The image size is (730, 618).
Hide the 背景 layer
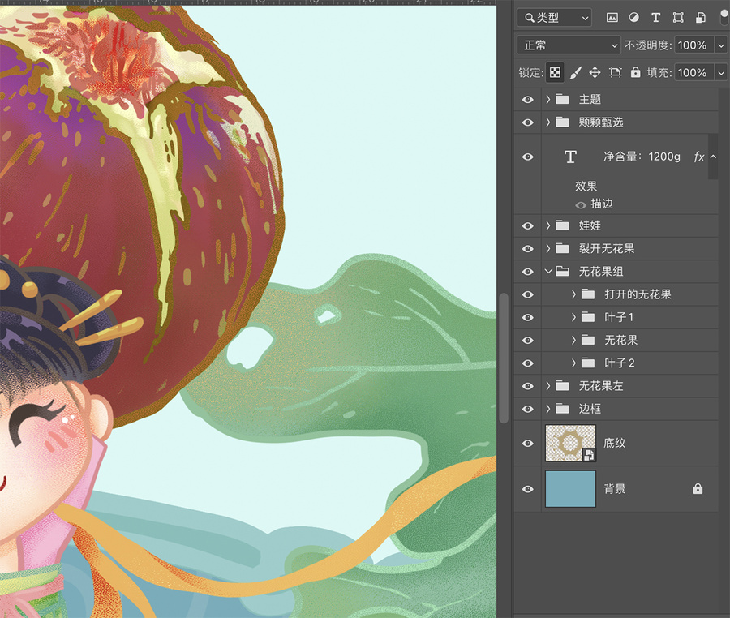[527, 489]
